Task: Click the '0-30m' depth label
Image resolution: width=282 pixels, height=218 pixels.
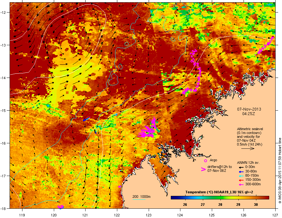Action: pos(250,167)
